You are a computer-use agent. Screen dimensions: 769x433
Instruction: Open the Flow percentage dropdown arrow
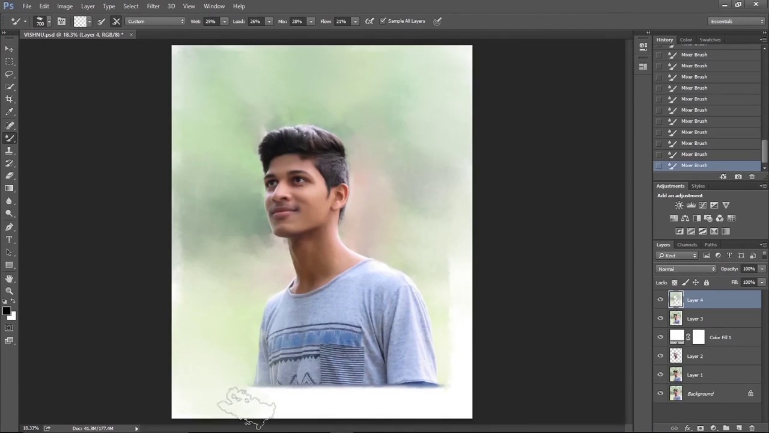tap(355, 21)
